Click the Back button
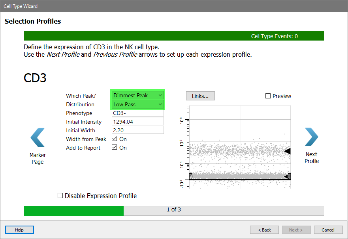This screenshot has width=348, height=239. [x=264, y=230]
